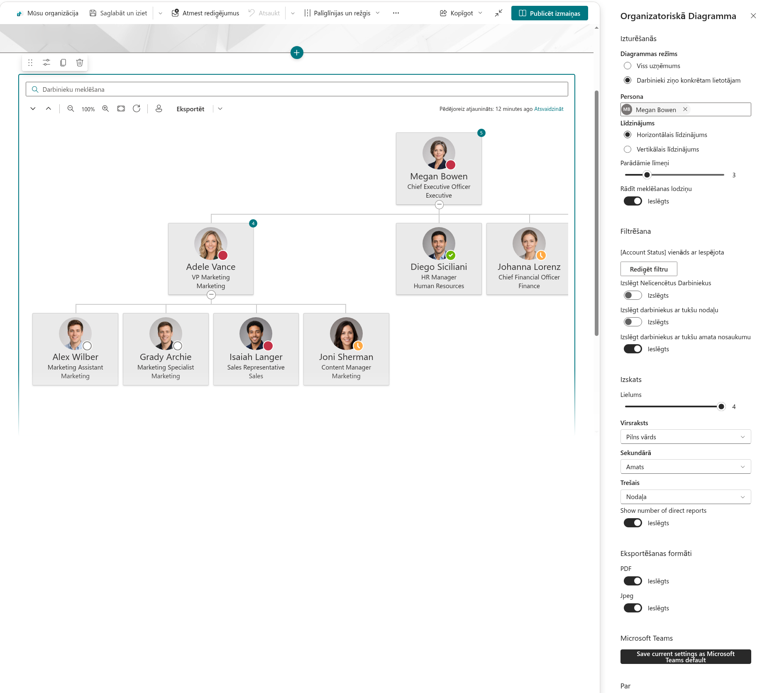This screenshot has height=693, width=767.
Task: Click the Atsvaidzināt link
Action: [x=549, y=109]
